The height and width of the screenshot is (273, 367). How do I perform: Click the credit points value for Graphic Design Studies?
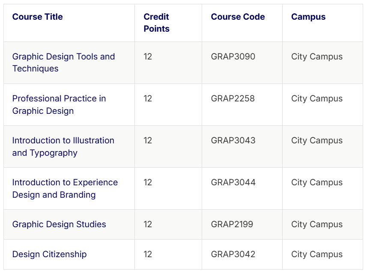click(x=148, y=224)
